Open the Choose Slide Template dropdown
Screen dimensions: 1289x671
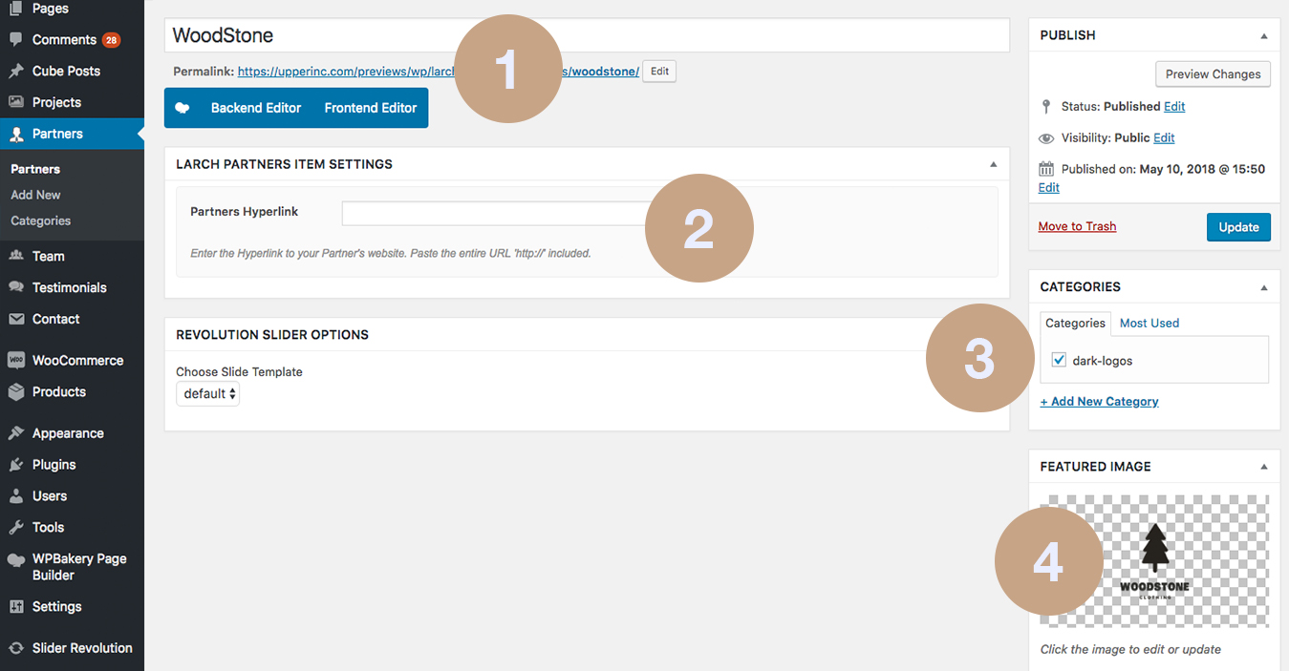point(208,394)
